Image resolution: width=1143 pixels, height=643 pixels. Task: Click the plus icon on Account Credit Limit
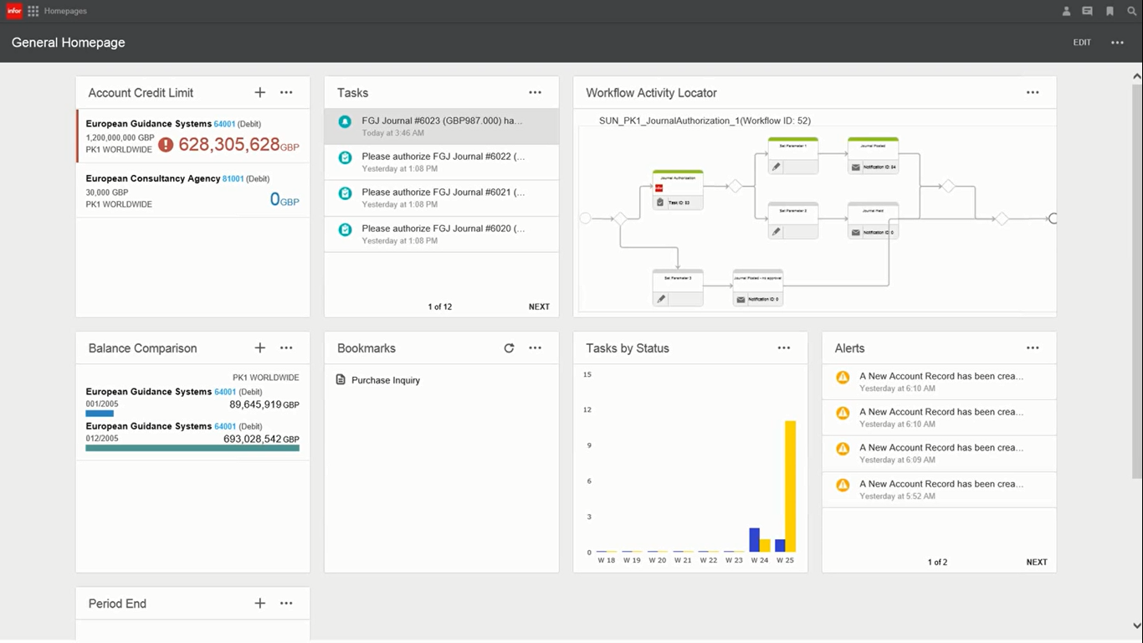pos(259,92)
